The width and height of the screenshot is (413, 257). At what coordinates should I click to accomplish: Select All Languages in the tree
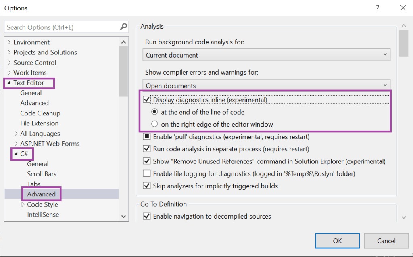click(x=40, y=134)
